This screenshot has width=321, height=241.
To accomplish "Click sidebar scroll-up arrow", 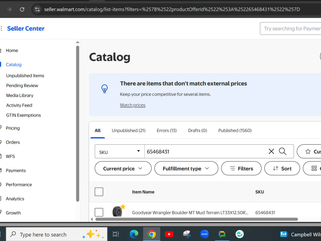I will coord(78,42).
